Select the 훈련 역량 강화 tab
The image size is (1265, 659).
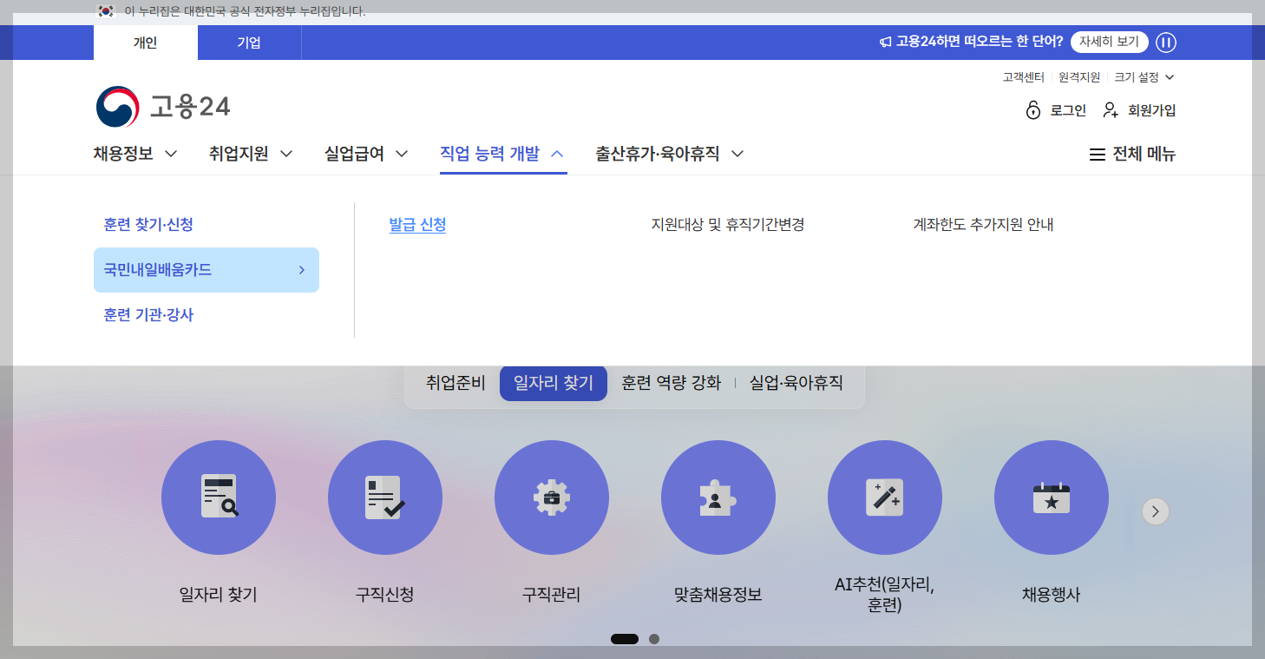coord(671,383)
